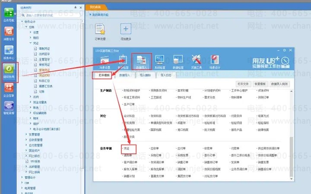Viewport: 311px width, 194px height.
Task: Open 主管签字 in the tree
Action: pyautogui.click(x=44, y=59)
